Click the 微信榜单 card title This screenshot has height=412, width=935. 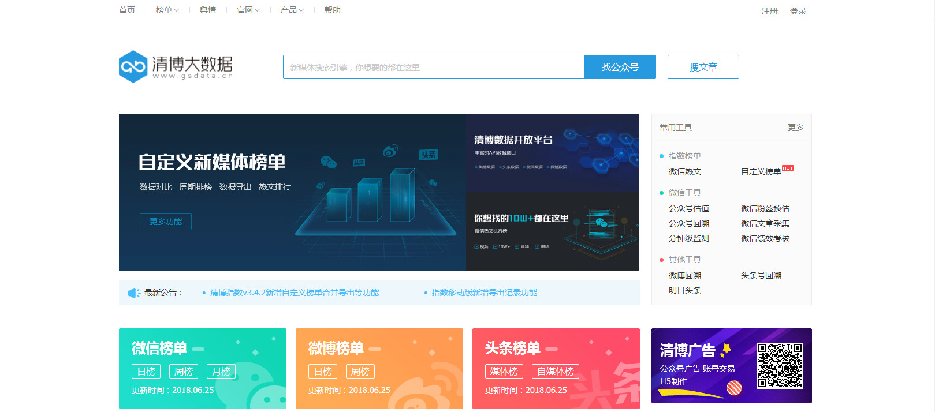pyautogui.click(x=159, y=349)
